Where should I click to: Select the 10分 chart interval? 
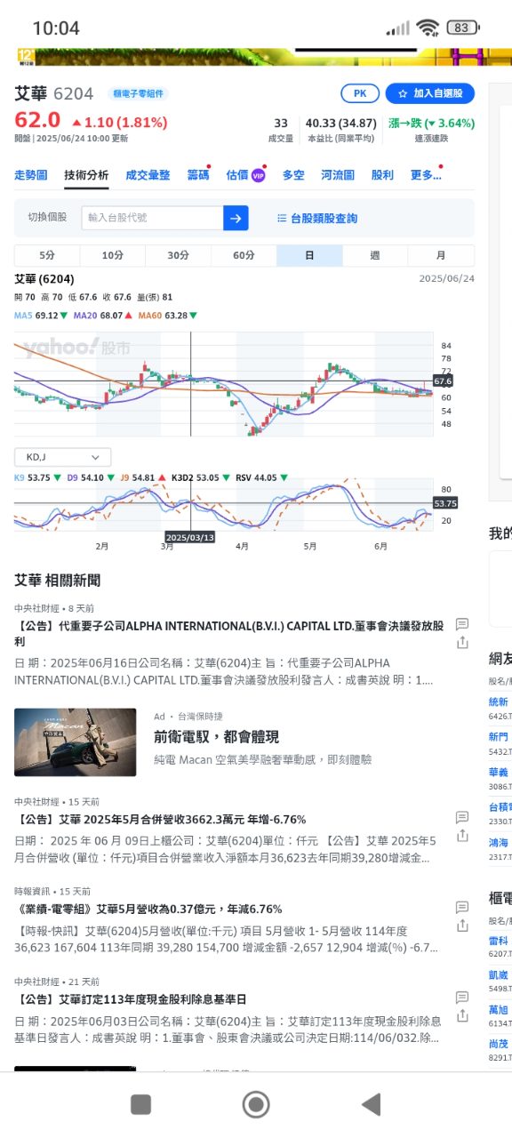(x=113, y=256)
